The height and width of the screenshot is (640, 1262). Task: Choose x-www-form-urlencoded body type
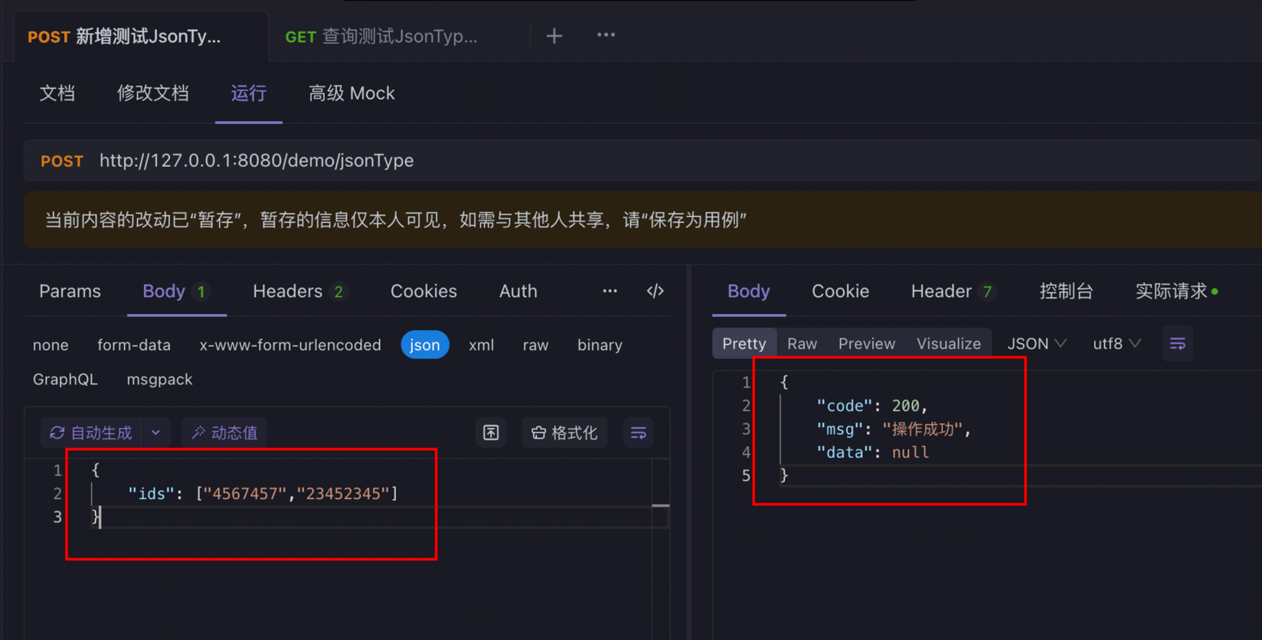(290, 345)
